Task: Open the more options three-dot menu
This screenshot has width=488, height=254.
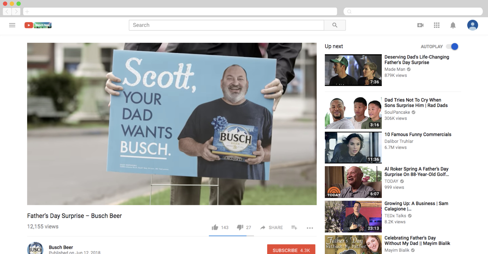Action: click(x=310, y=228)
